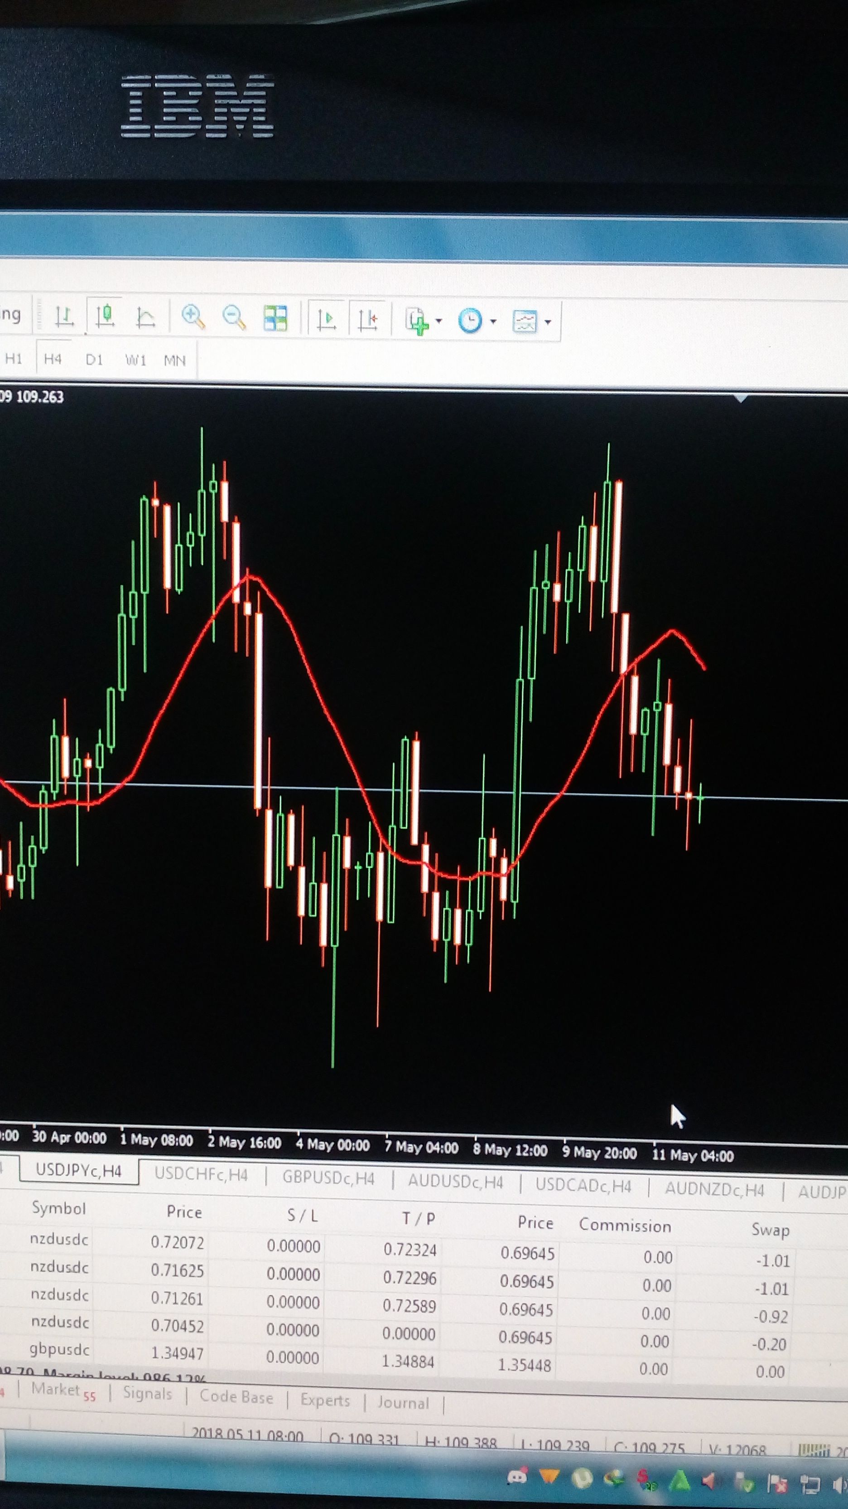Open the chart templates icon
Image resolution: width=848 pixels, height=1509 pixels.
coord(525,321)
